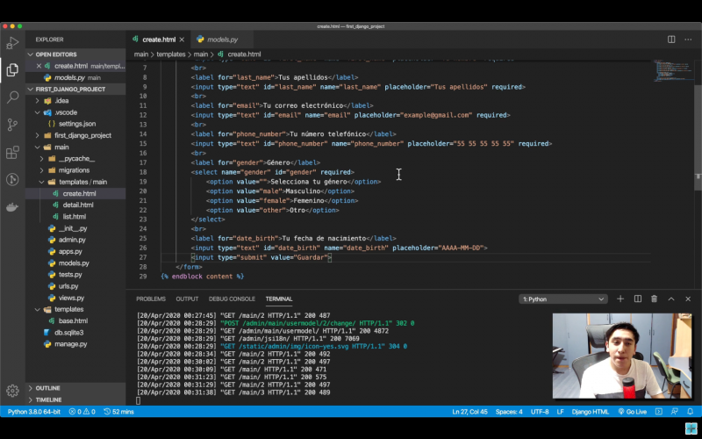Kill the terminal with the trash icon
Image resolution: width=702 pixels, height=439 pixels.
654,299
